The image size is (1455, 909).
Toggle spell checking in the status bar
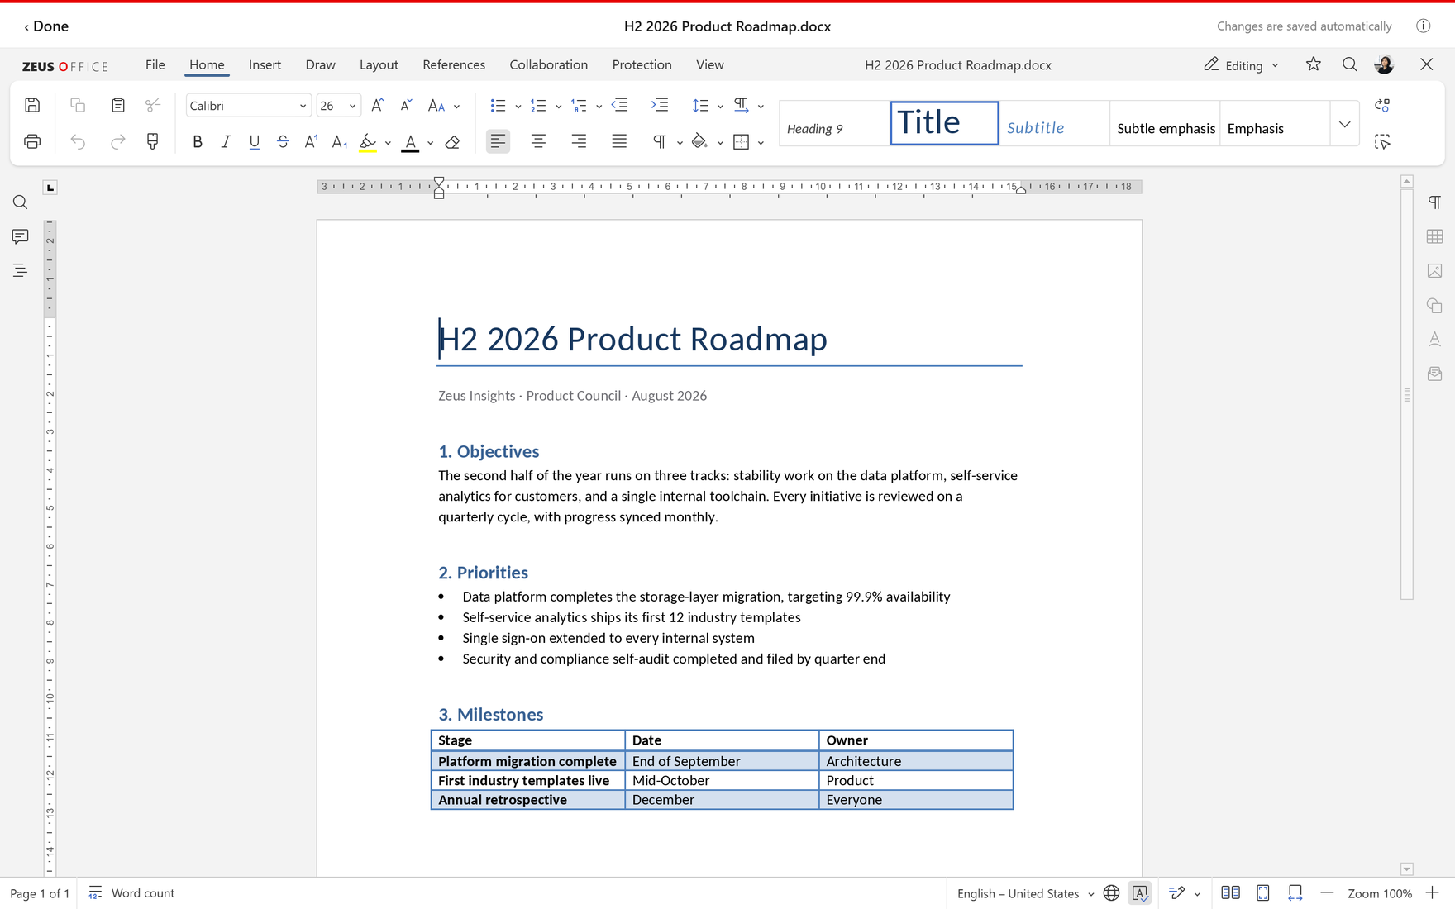[1140, 893]
